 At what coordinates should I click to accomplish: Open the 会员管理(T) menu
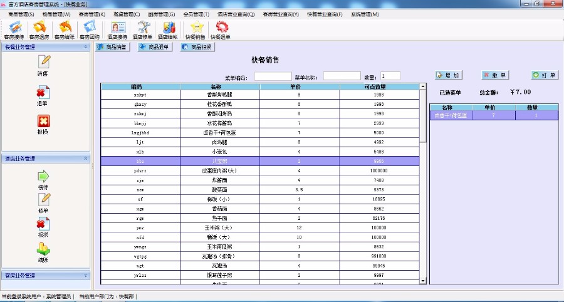196,14
